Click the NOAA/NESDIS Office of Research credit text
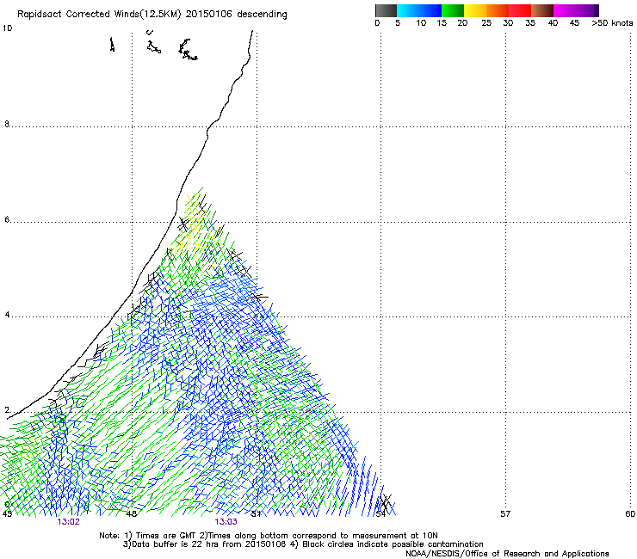 click(507, 554)
